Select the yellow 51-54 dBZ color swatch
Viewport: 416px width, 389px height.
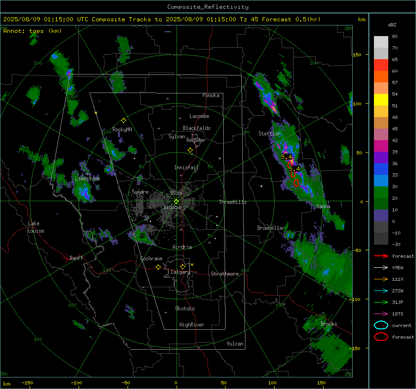point(381,99)
